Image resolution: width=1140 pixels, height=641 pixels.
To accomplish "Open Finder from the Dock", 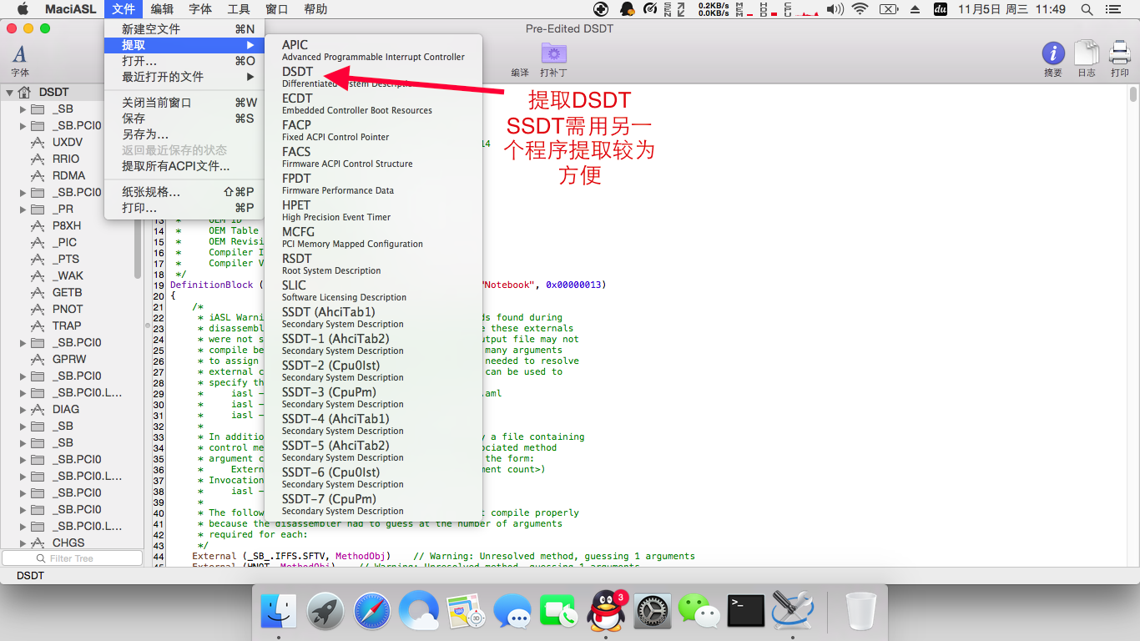I will (x=279, y=611).
